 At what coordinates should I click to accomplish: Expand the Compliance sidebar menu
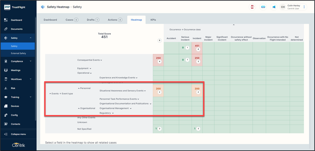[30, 61]
